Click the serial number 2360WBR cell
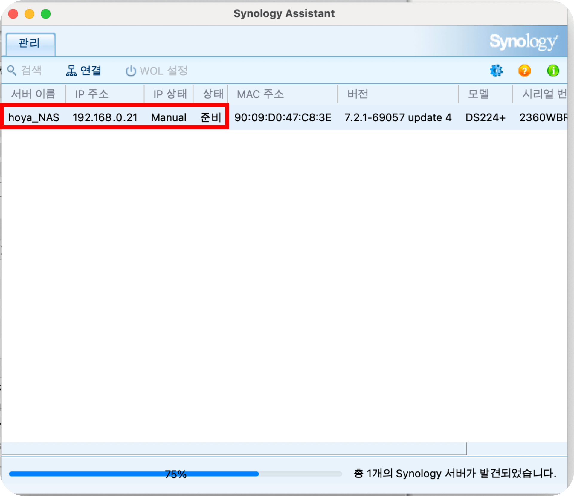 543,117
